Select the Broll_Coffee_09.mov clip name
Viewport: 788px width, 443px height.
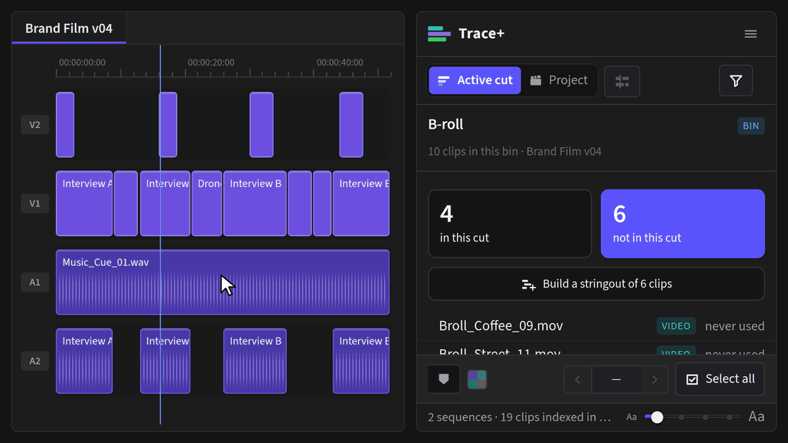tap(501, 326)
